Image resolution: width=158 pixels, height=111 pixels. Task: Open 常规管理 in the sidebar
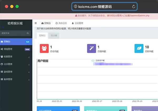point(16,49)
